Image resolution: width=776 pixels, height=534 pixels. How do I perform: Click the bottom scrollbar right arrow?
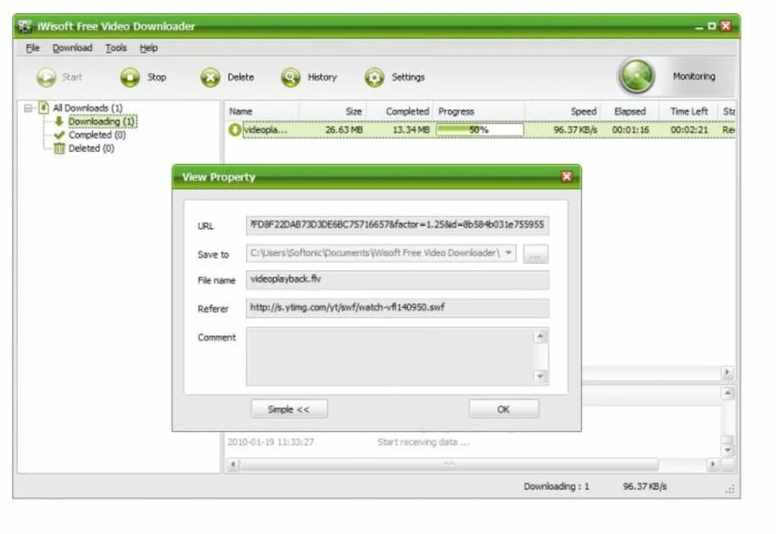point(713,464)
